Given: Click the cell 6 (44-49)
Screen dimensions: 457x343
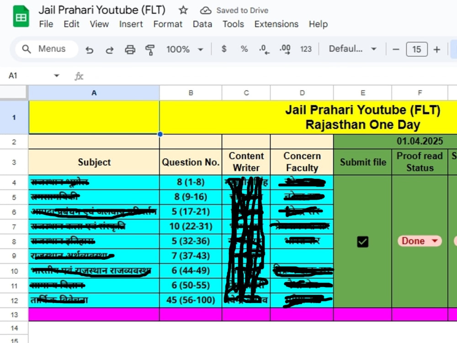Looking at the screenshot, I should pos(191,271).
